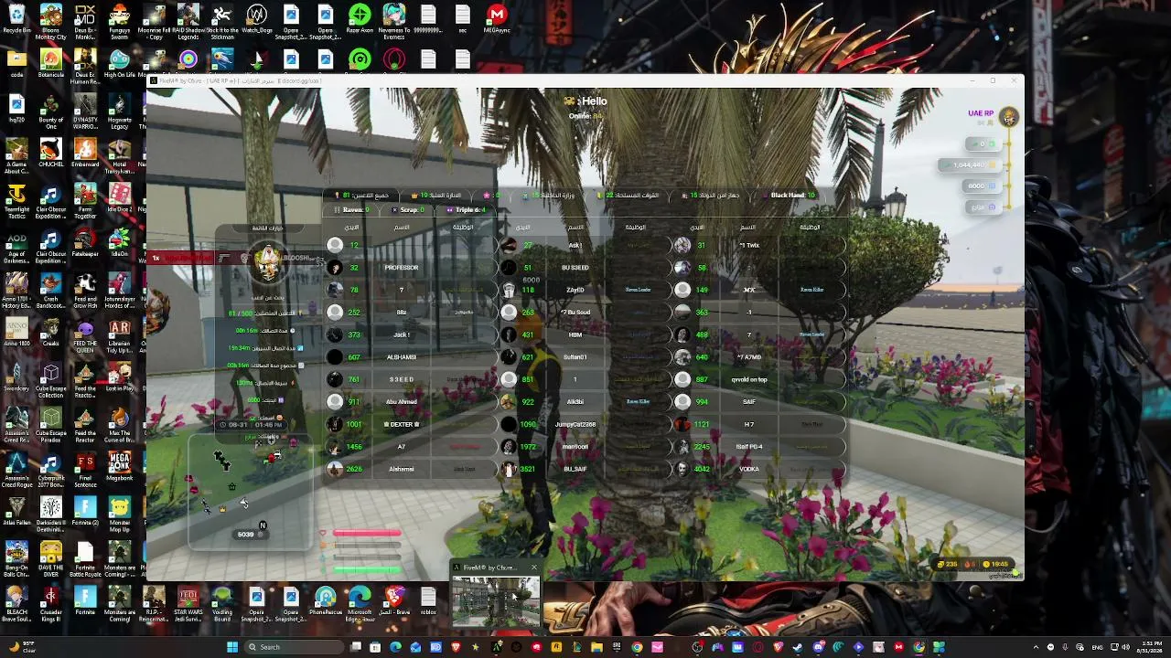Open the Idle Dice 2 icon
The height and width of the screenshot is (658, 1171).
tap(120, 198)
